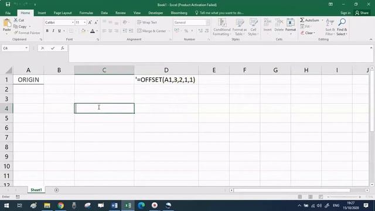Screen dimensions: 375x211
Task: Open Find & Select menu
Action: tap(342, 27)
